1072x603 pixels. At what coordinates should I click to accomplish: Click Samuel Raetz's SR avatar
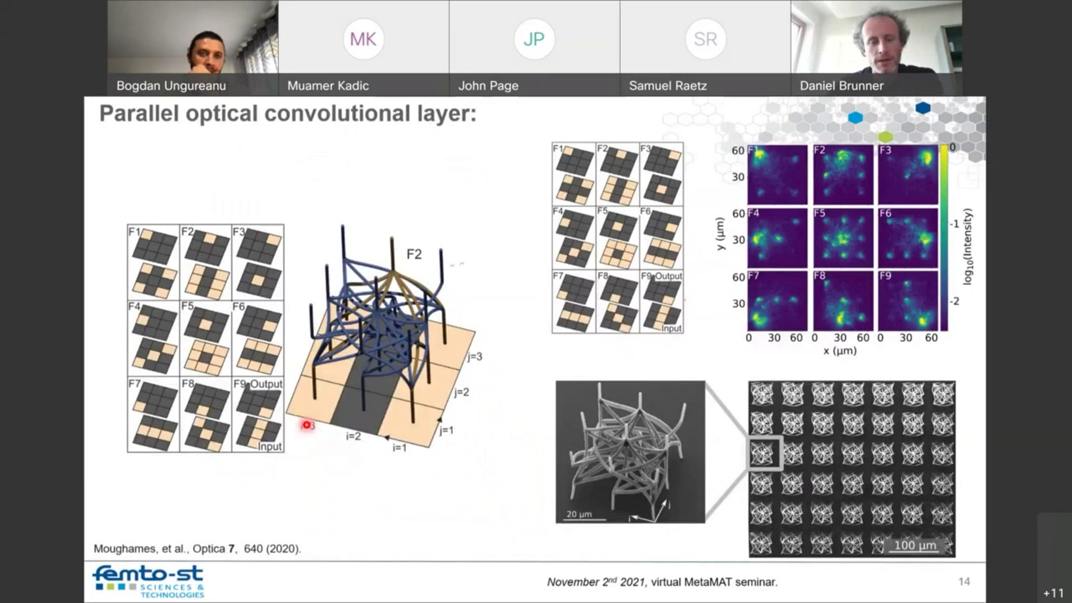click(705, 39)
